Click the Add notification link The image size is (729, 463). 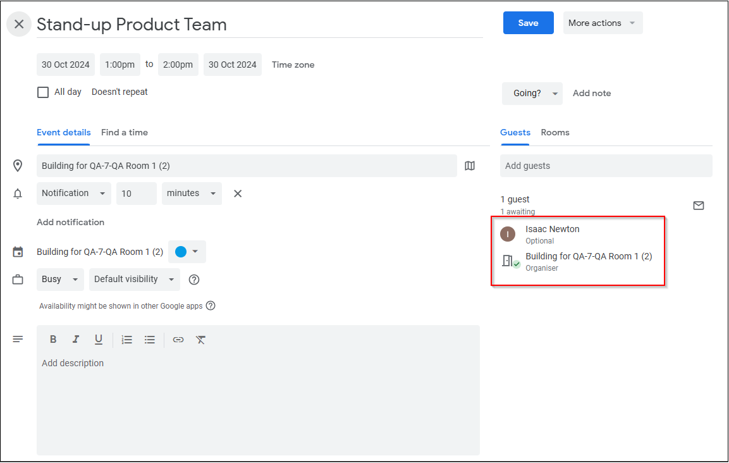pyautogui.click(x=71, y=223)
